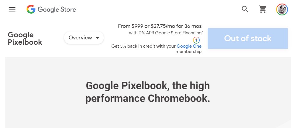Image resolution: width=293 pixels, height=128 pixels.
Task: Click the high performance Chromebook headline
Action: point(148,92)
